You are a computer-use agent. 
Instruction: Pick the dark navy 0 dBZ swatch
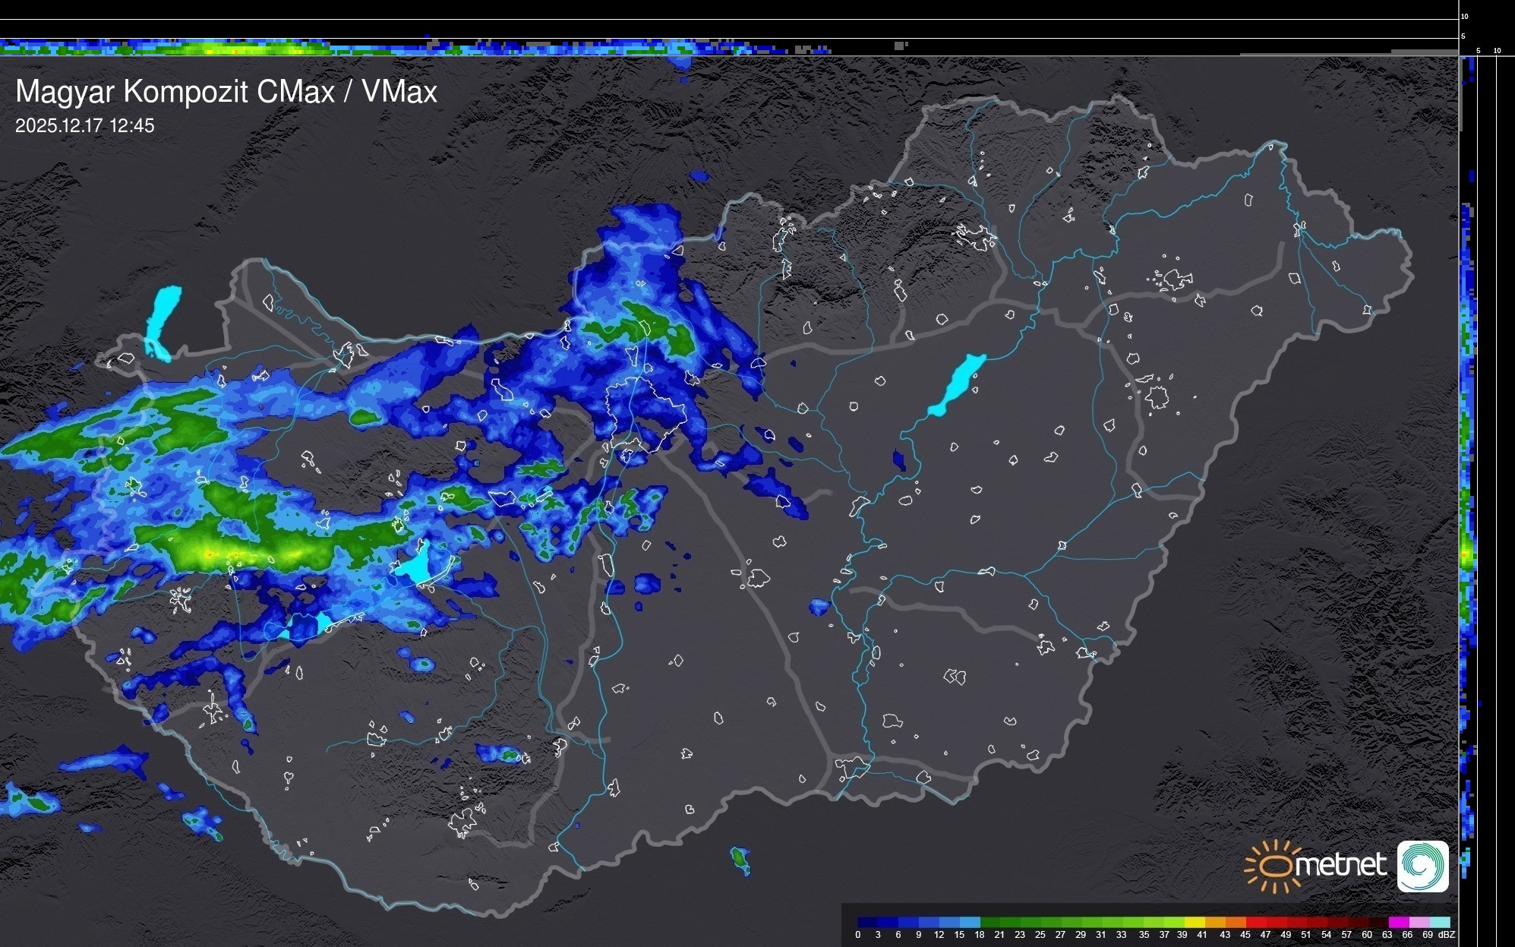point(868,922)
